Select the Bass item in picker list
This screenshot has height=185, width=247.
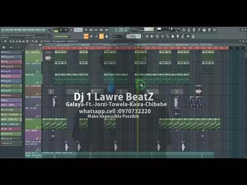coord(11,100)
